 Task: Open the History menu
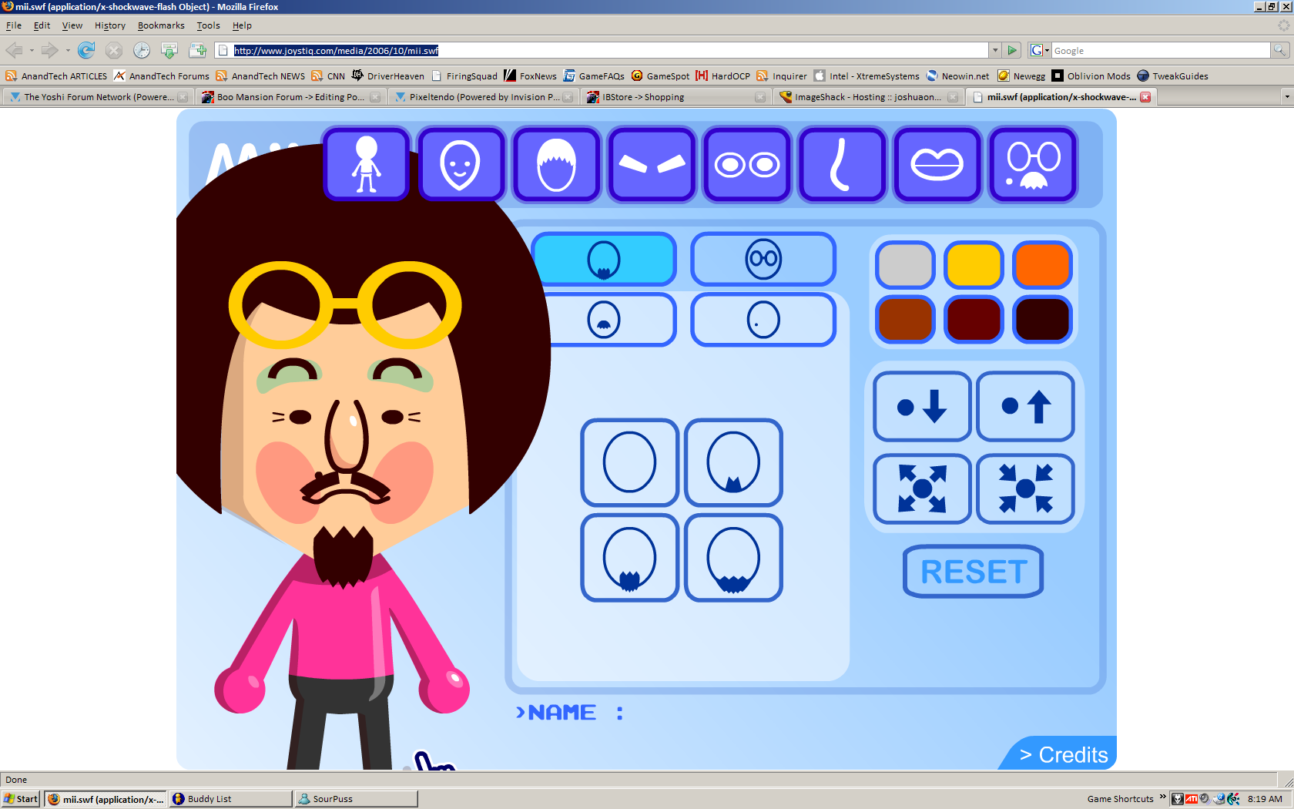(110, 25)
